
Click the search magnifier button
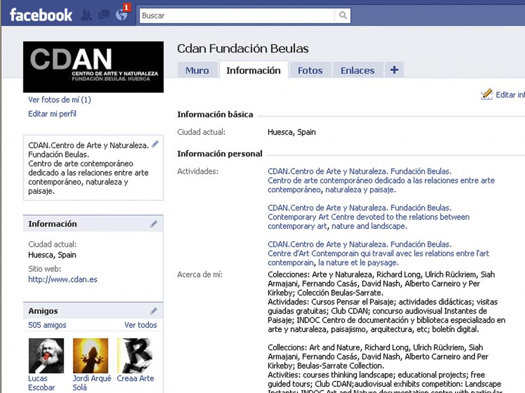point(343,15)
